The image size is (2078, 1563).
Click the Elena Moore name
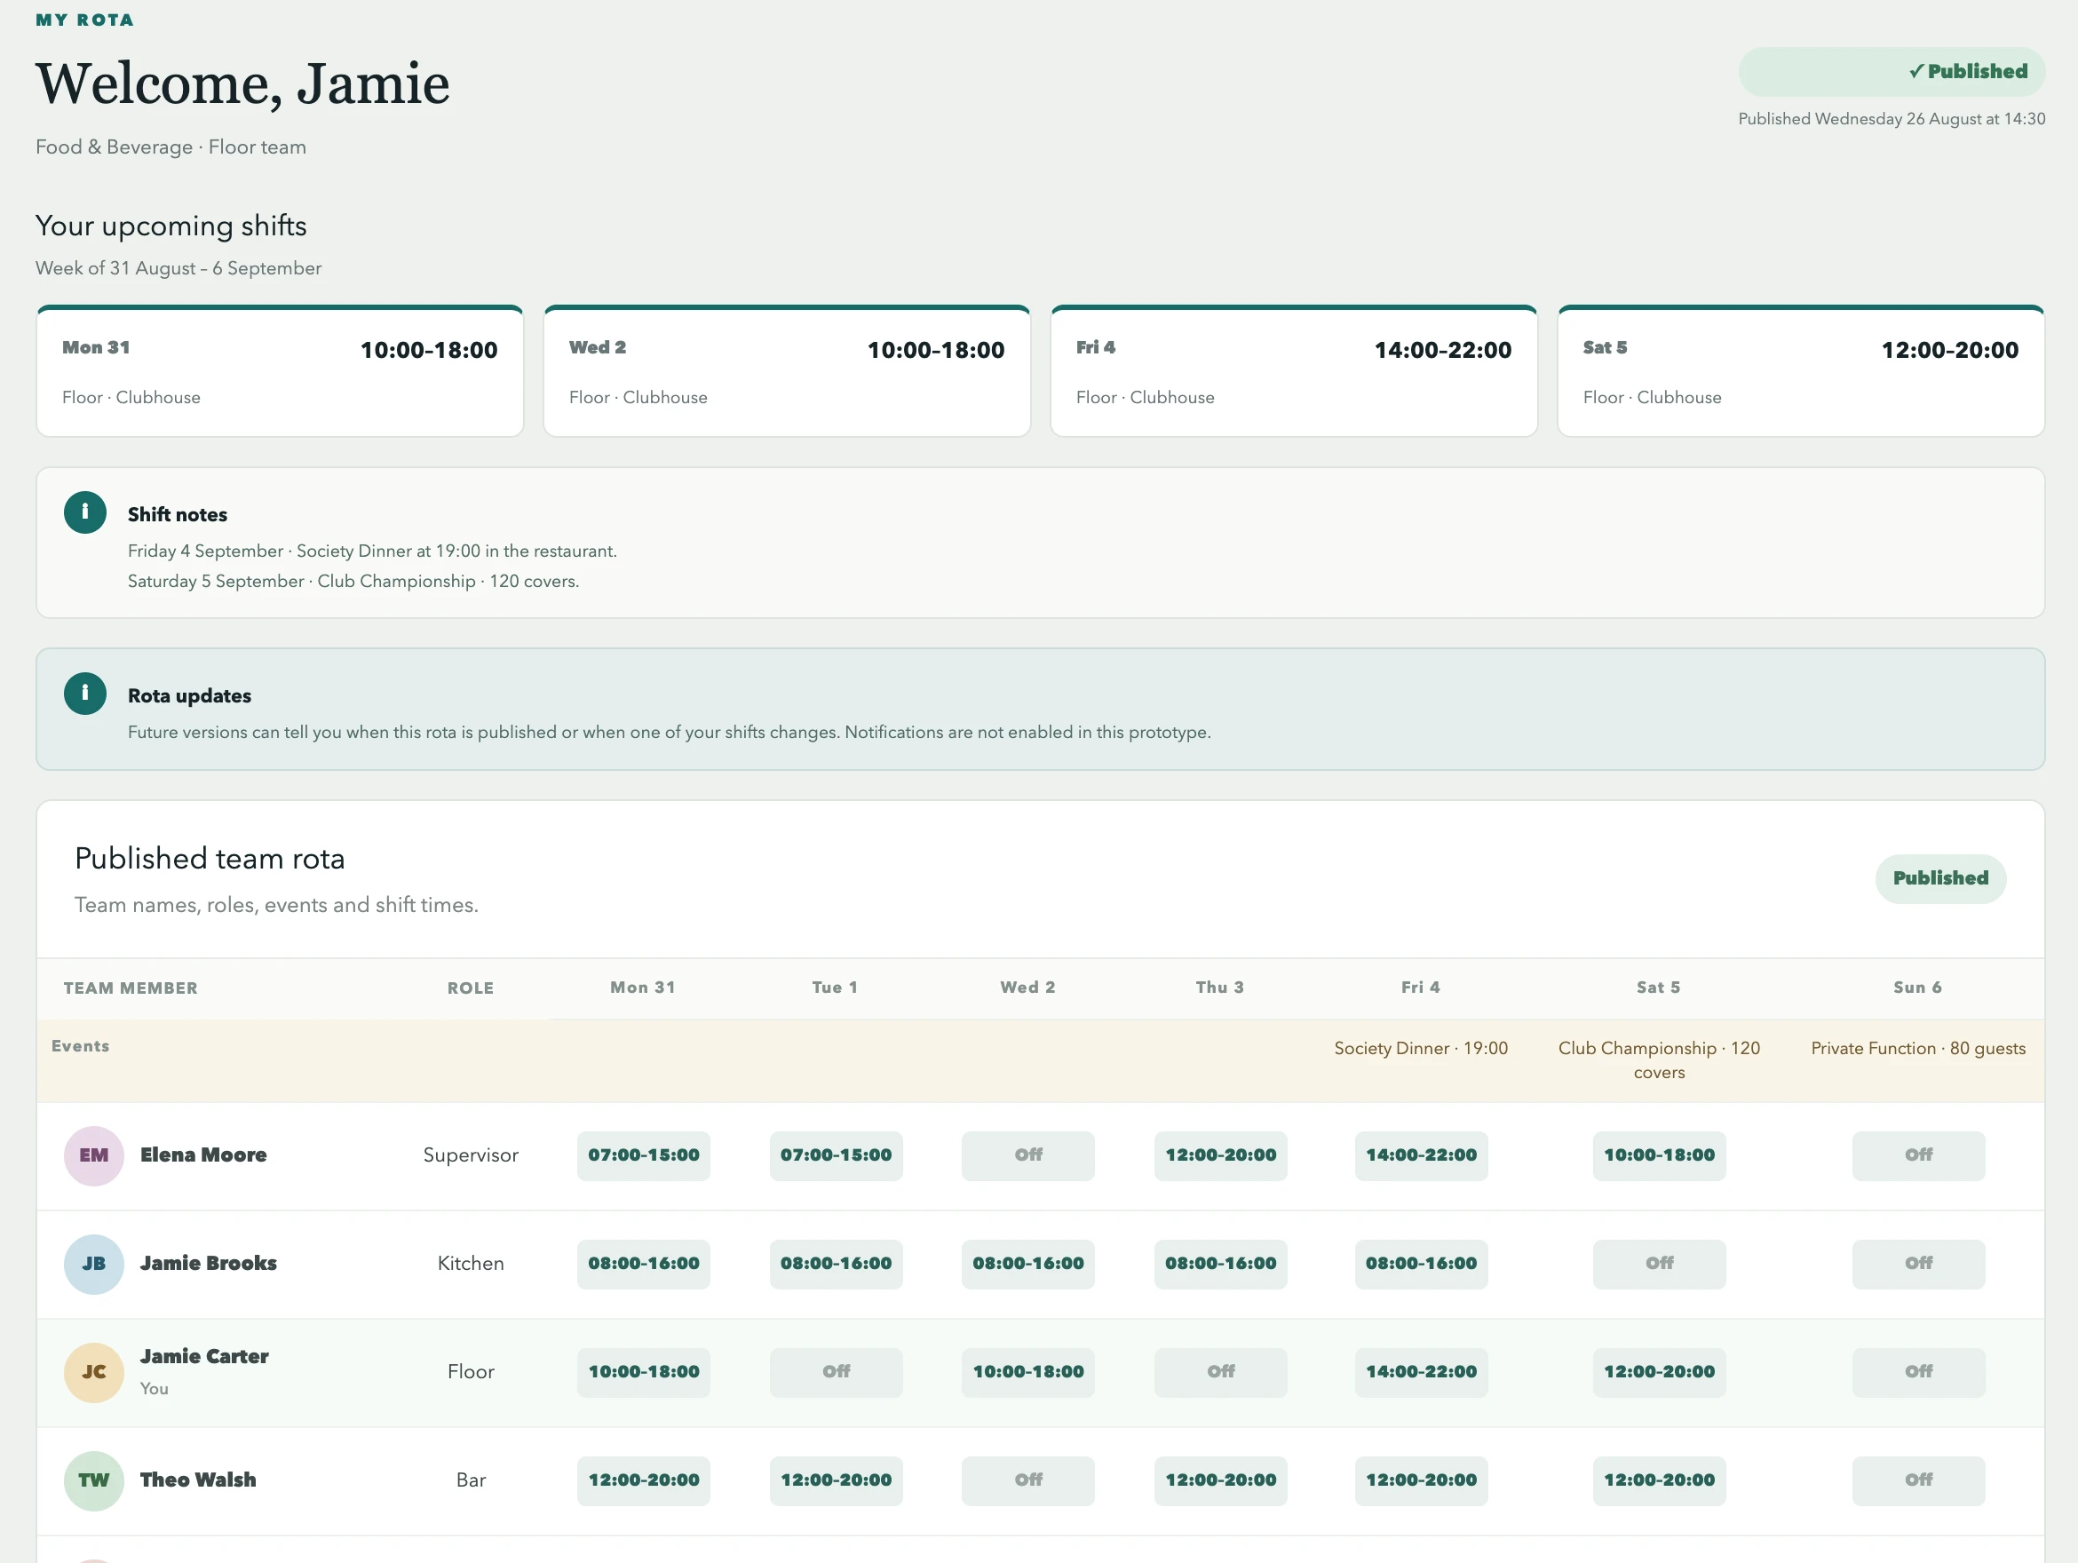[202, 1155]
